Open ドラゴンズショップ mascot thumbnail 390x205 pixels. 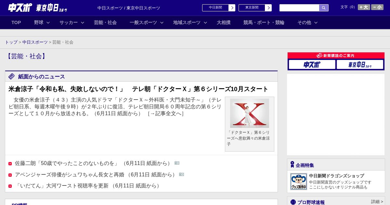click(299, 182)
